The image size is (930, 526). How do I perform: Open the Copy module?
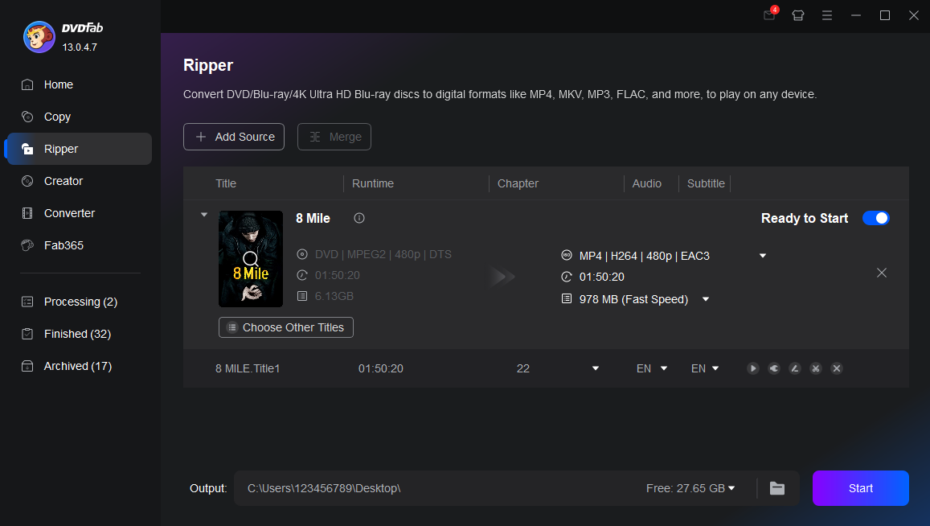(78, 117)
